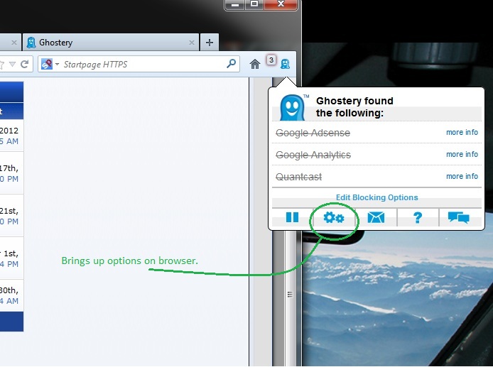Close the partially visible left tab
The height and width of the screenshot is (367, 493).
click(x=13, y=43)
